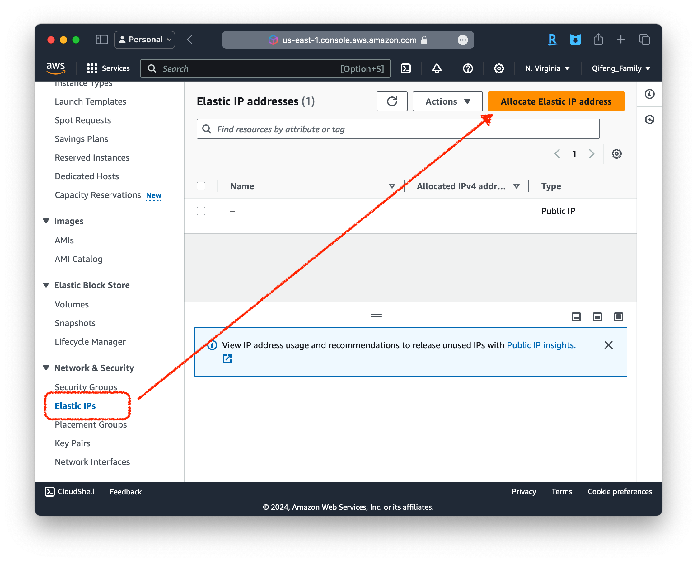The height and width of the screenshot is (562, 697).
Task: Collapse the Images section
Action: pos(46,221)
